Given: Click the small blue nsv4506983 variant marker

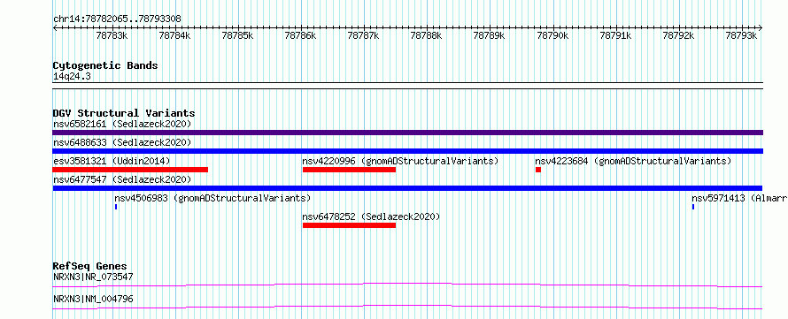Looking at the screenshot, I should click(x=116, y=207).
